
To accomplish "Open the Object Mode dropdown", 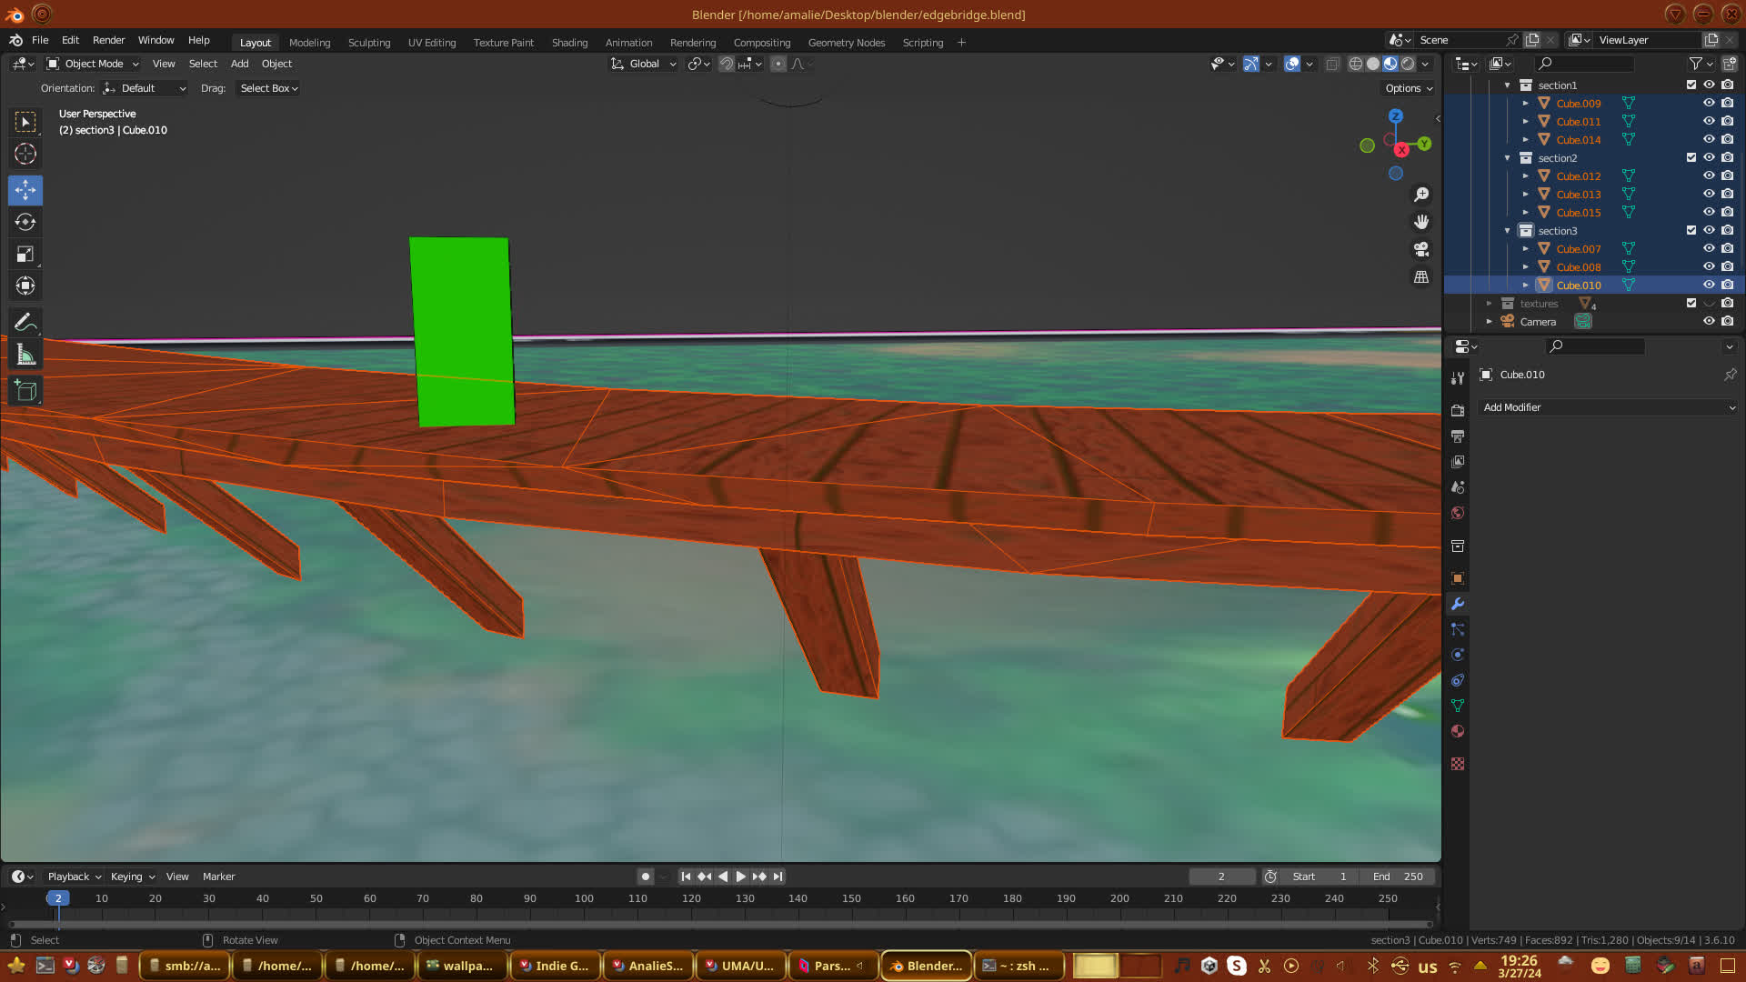I will (x=94, y=64).
